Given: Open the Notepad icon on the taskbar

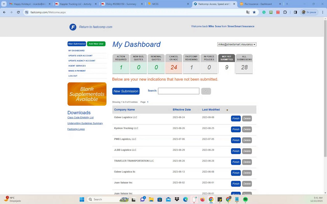Looking at the screenshot, I should click(237, 199).
